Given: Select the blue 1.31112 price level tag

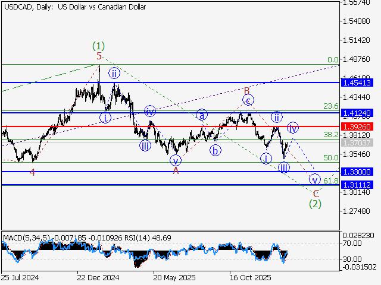Looking at the screenshot, I should [357, 185].
